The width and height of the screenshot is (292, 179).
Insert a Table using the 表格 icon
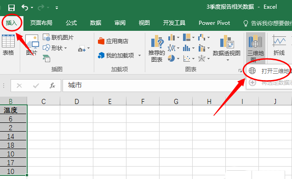(x=8, y=45)
